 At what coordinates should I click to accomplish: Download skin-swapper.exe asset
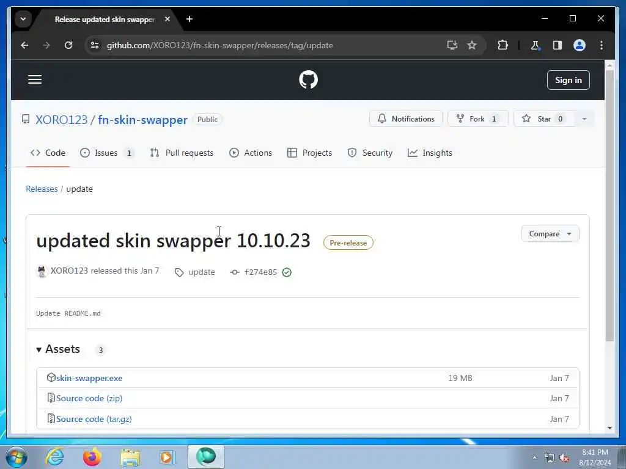89,378
